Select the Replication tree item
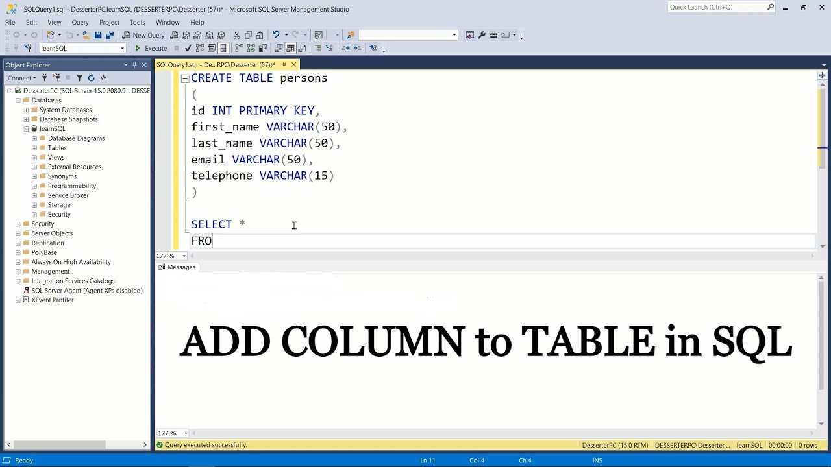Viewport: 831px width, 467px height. [47, 243]
